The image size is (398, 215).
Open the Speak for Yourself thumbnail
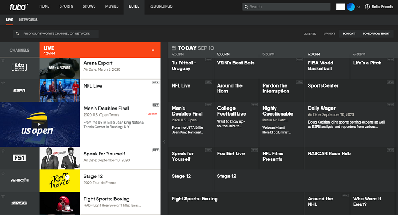pyautogui.click(x=60, y=158)
